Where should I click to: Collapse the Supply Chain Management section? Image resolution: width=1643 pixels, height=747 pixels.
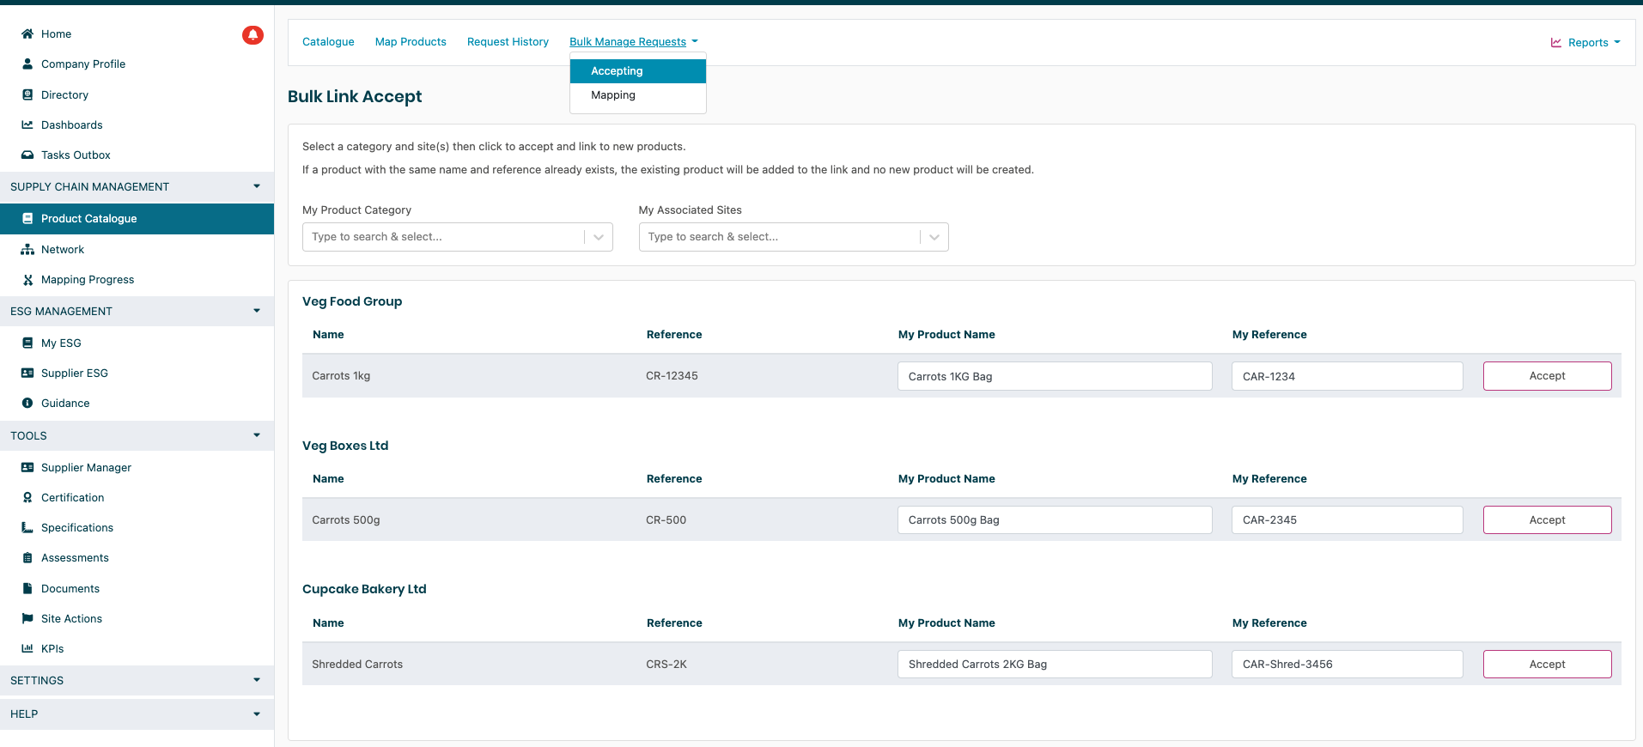click(256, 186)
